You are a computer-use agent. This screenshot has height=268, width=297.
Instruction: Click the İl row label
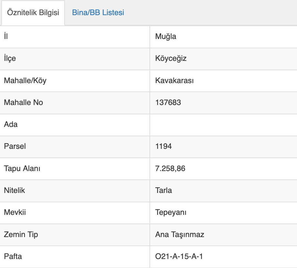6,36
